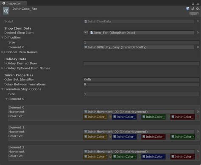Viewport: 201px width, 165px height.
Task: Open picker after green color in Element 1
Action: click(198, 137)
